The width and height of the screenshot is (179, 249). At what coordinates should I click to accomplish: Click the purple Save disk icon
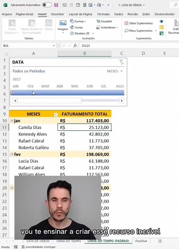[56, 5]
